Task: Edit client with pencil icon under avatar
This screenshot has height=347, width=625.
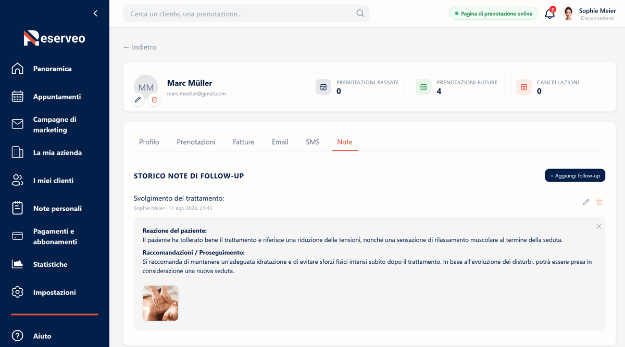Action: point(138,99)
